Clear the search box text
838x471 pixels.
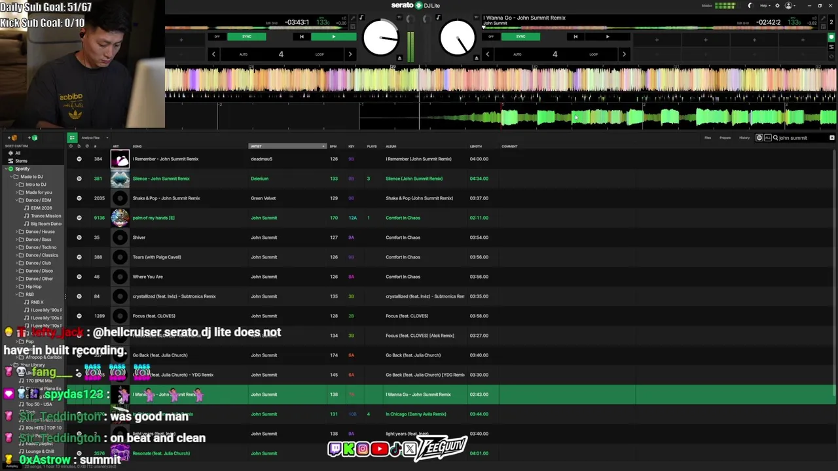click(x=832, y=138)
